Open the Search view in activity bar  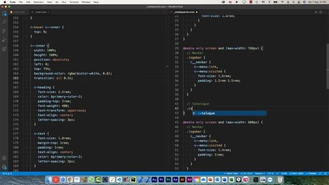pos(4,22)
